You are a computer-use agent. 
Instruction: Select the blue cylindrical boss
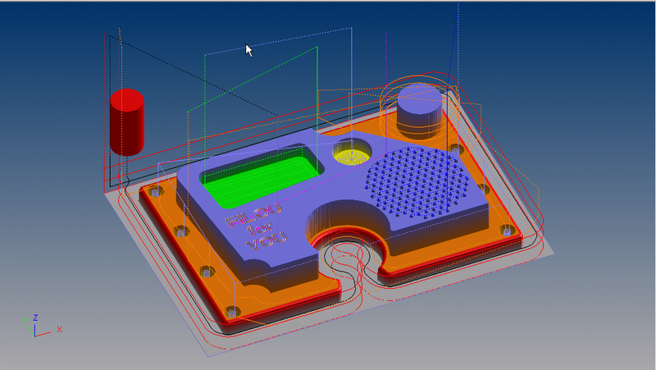[420, 111]
